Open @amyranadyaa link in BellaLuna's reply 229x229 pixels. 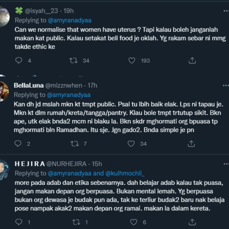(69, 95)
